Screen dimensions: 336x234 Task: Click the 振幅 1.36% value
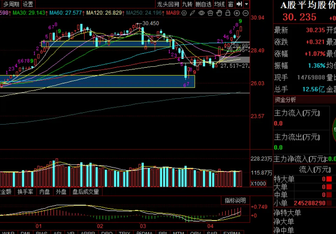click(x=317, y=66)
